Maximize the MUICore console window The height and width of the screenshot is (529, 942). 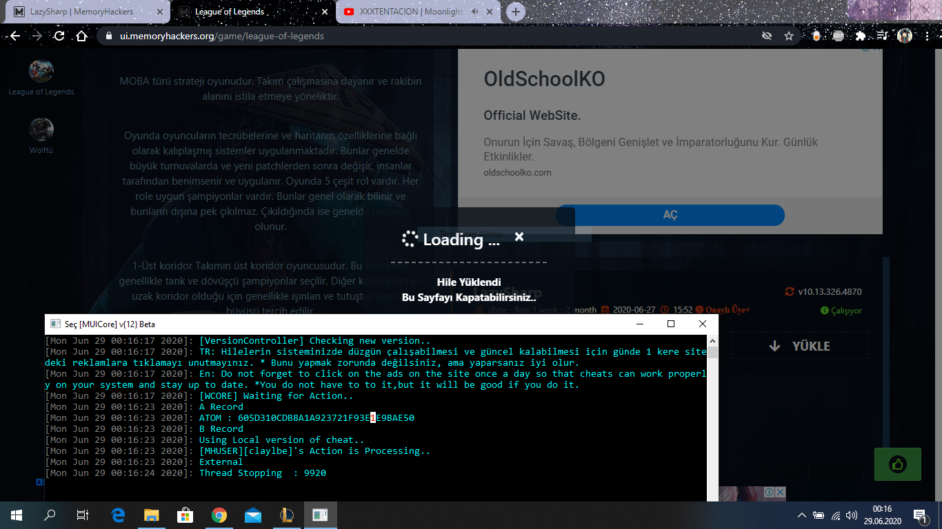[x=670, y=324]
